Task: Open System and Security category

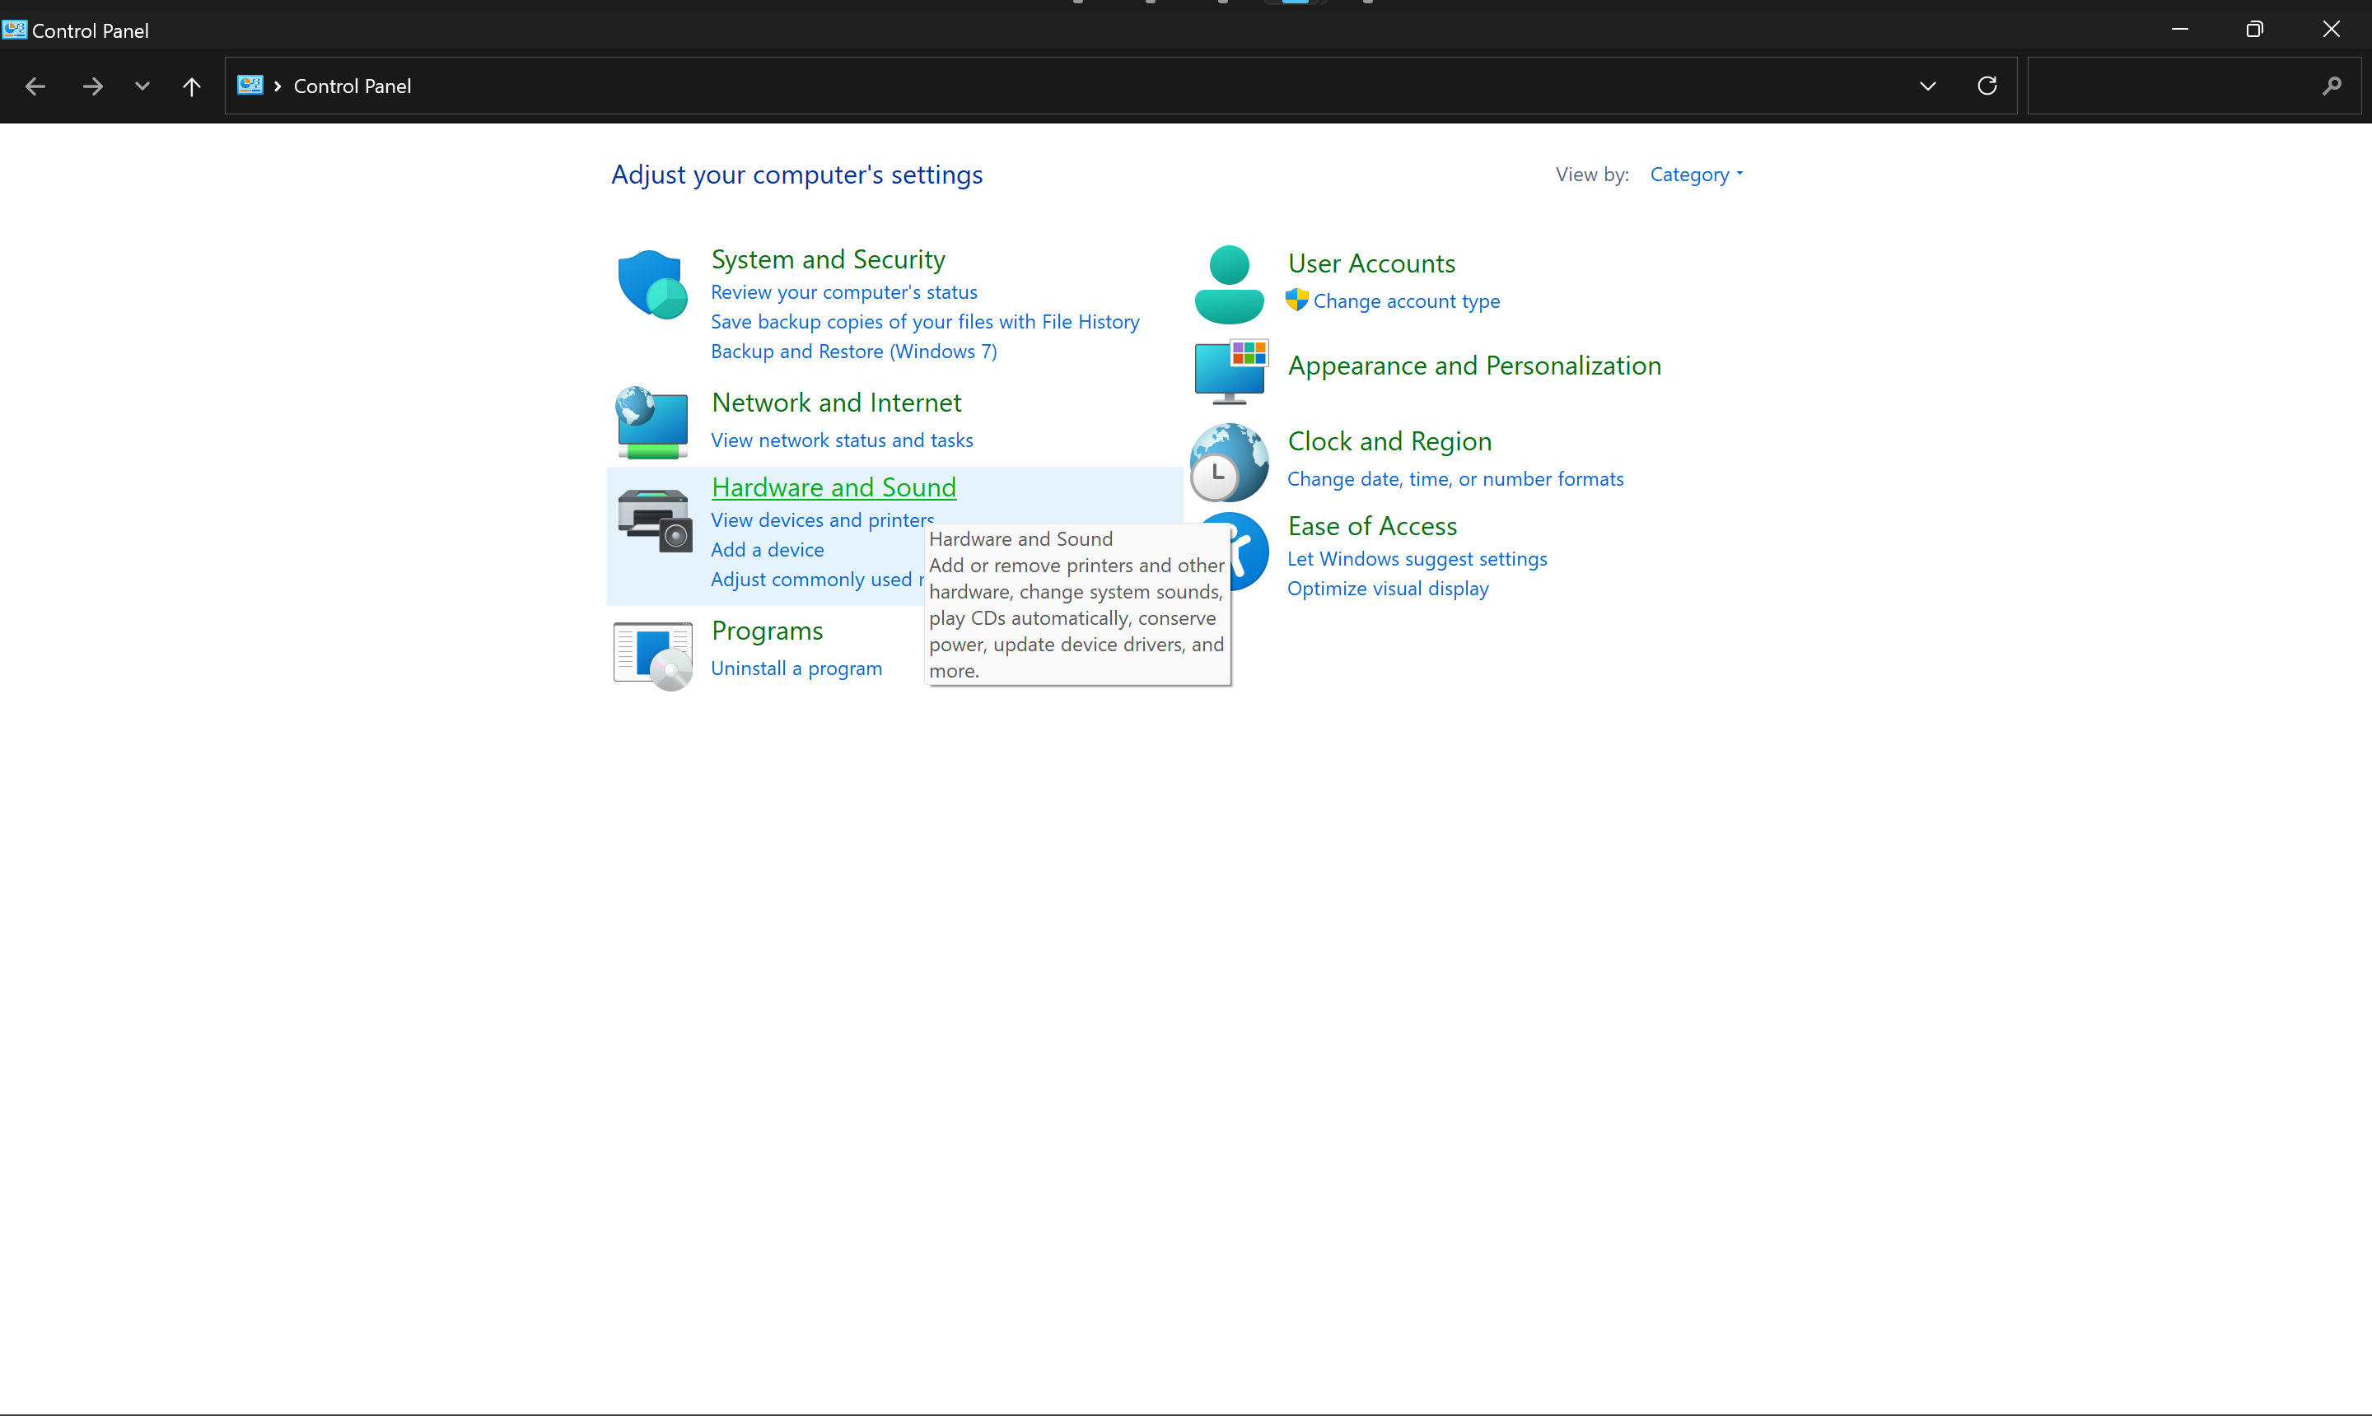Action: (x=829, y=259)
